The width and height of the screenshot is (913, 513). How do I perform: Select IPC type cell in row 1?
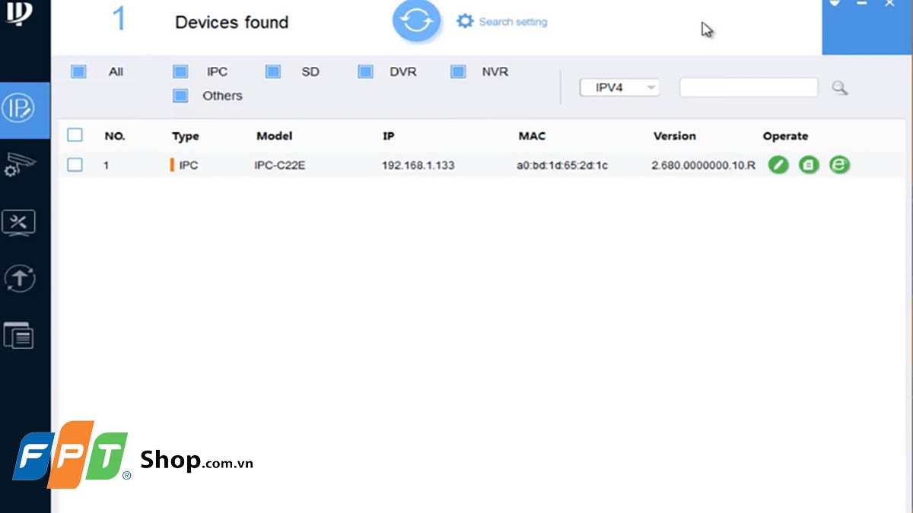tap(184, 165)
